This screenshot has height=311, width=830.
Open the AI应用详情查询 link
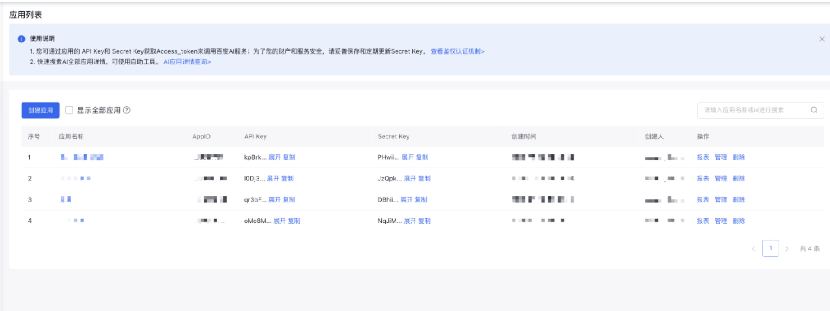click(x=187, y=62)
